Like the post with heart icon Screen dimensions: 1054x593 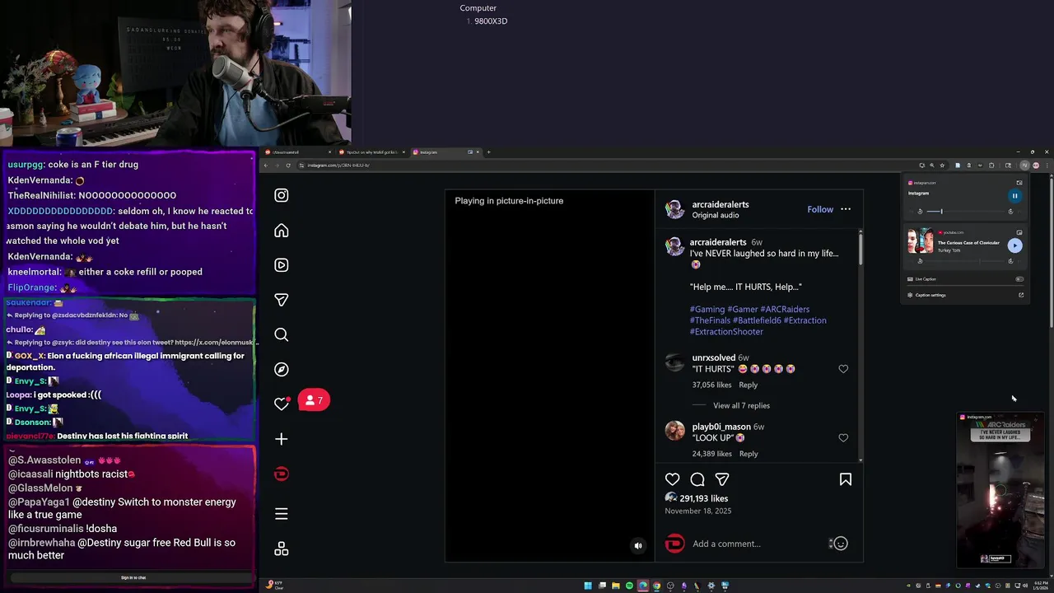(x=673, y=479)
